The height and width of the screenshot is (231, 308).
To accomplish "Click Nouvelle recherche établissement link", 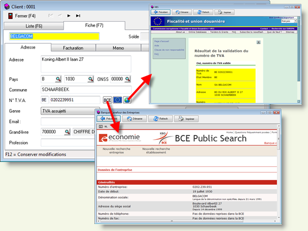I will 156,151.
